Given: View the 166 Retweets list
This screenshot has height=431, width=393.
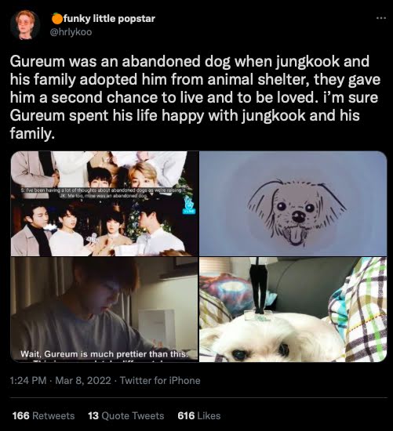Looking at the screenshot, I should 43,415.
